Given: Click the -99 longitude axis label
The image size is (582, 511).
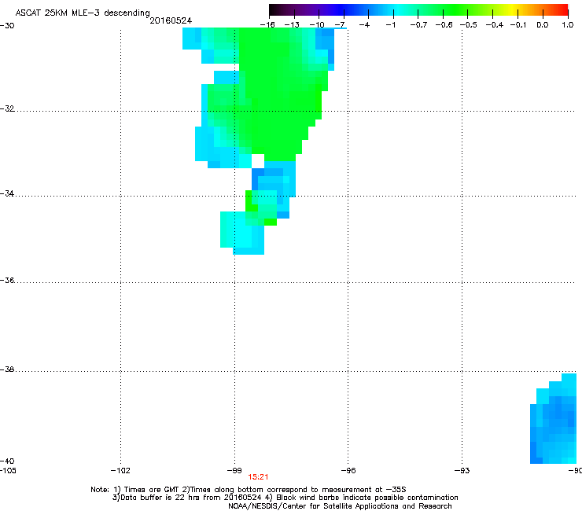Looking at the screenshot, I should coord(234,471).
